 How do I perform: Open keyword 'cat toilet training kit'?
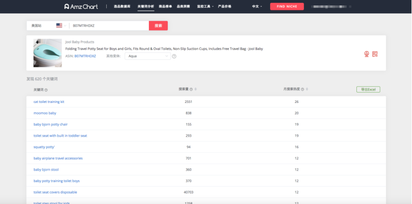49,102
